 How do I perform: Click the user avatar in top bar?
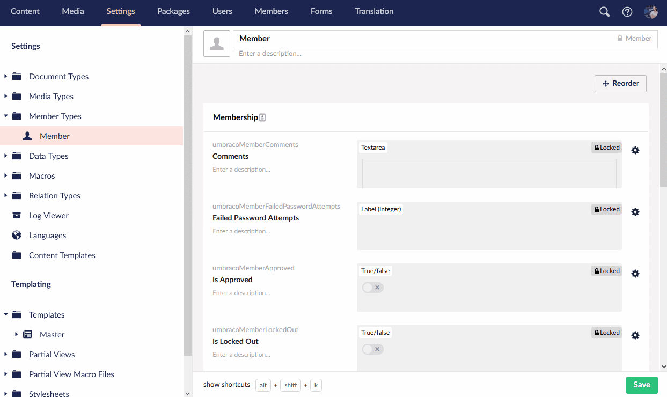coord(651,12)
